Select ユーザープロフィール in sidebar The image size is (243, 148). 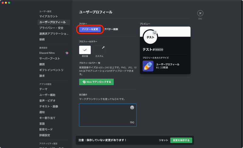(54, 22)
